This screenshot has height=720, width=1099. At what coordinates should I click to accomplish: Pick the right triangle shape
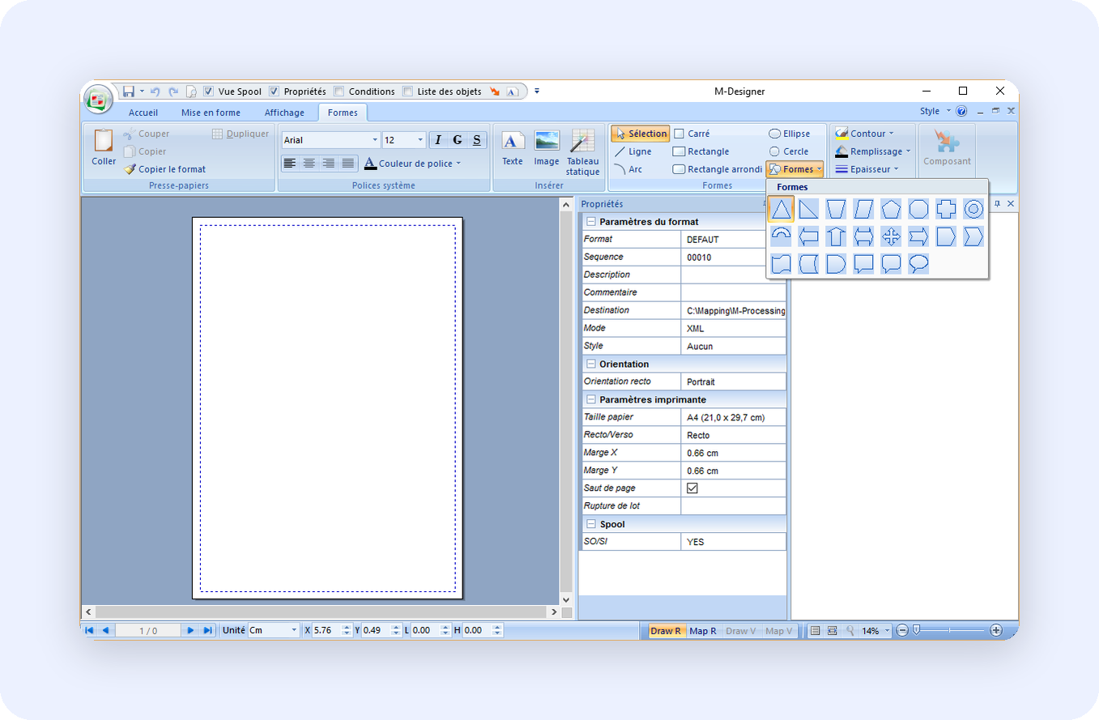pos(808,210)
